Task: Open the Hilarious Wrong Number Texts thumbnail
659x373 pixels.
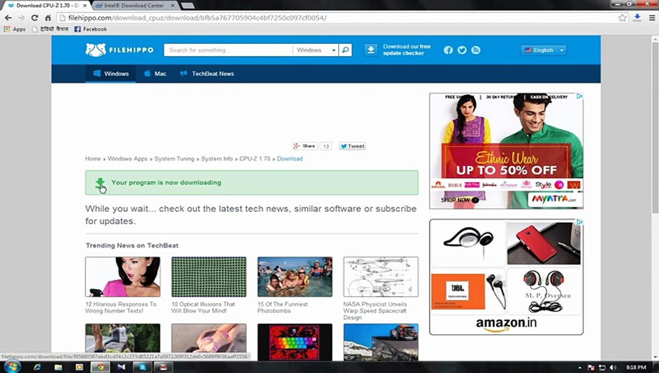Action: [x=123, y=277]
